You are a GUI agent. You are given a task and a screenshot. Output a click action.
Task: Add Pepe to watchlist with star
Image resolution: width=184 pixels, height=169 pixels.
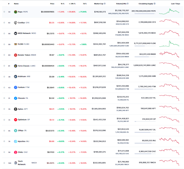4,12
